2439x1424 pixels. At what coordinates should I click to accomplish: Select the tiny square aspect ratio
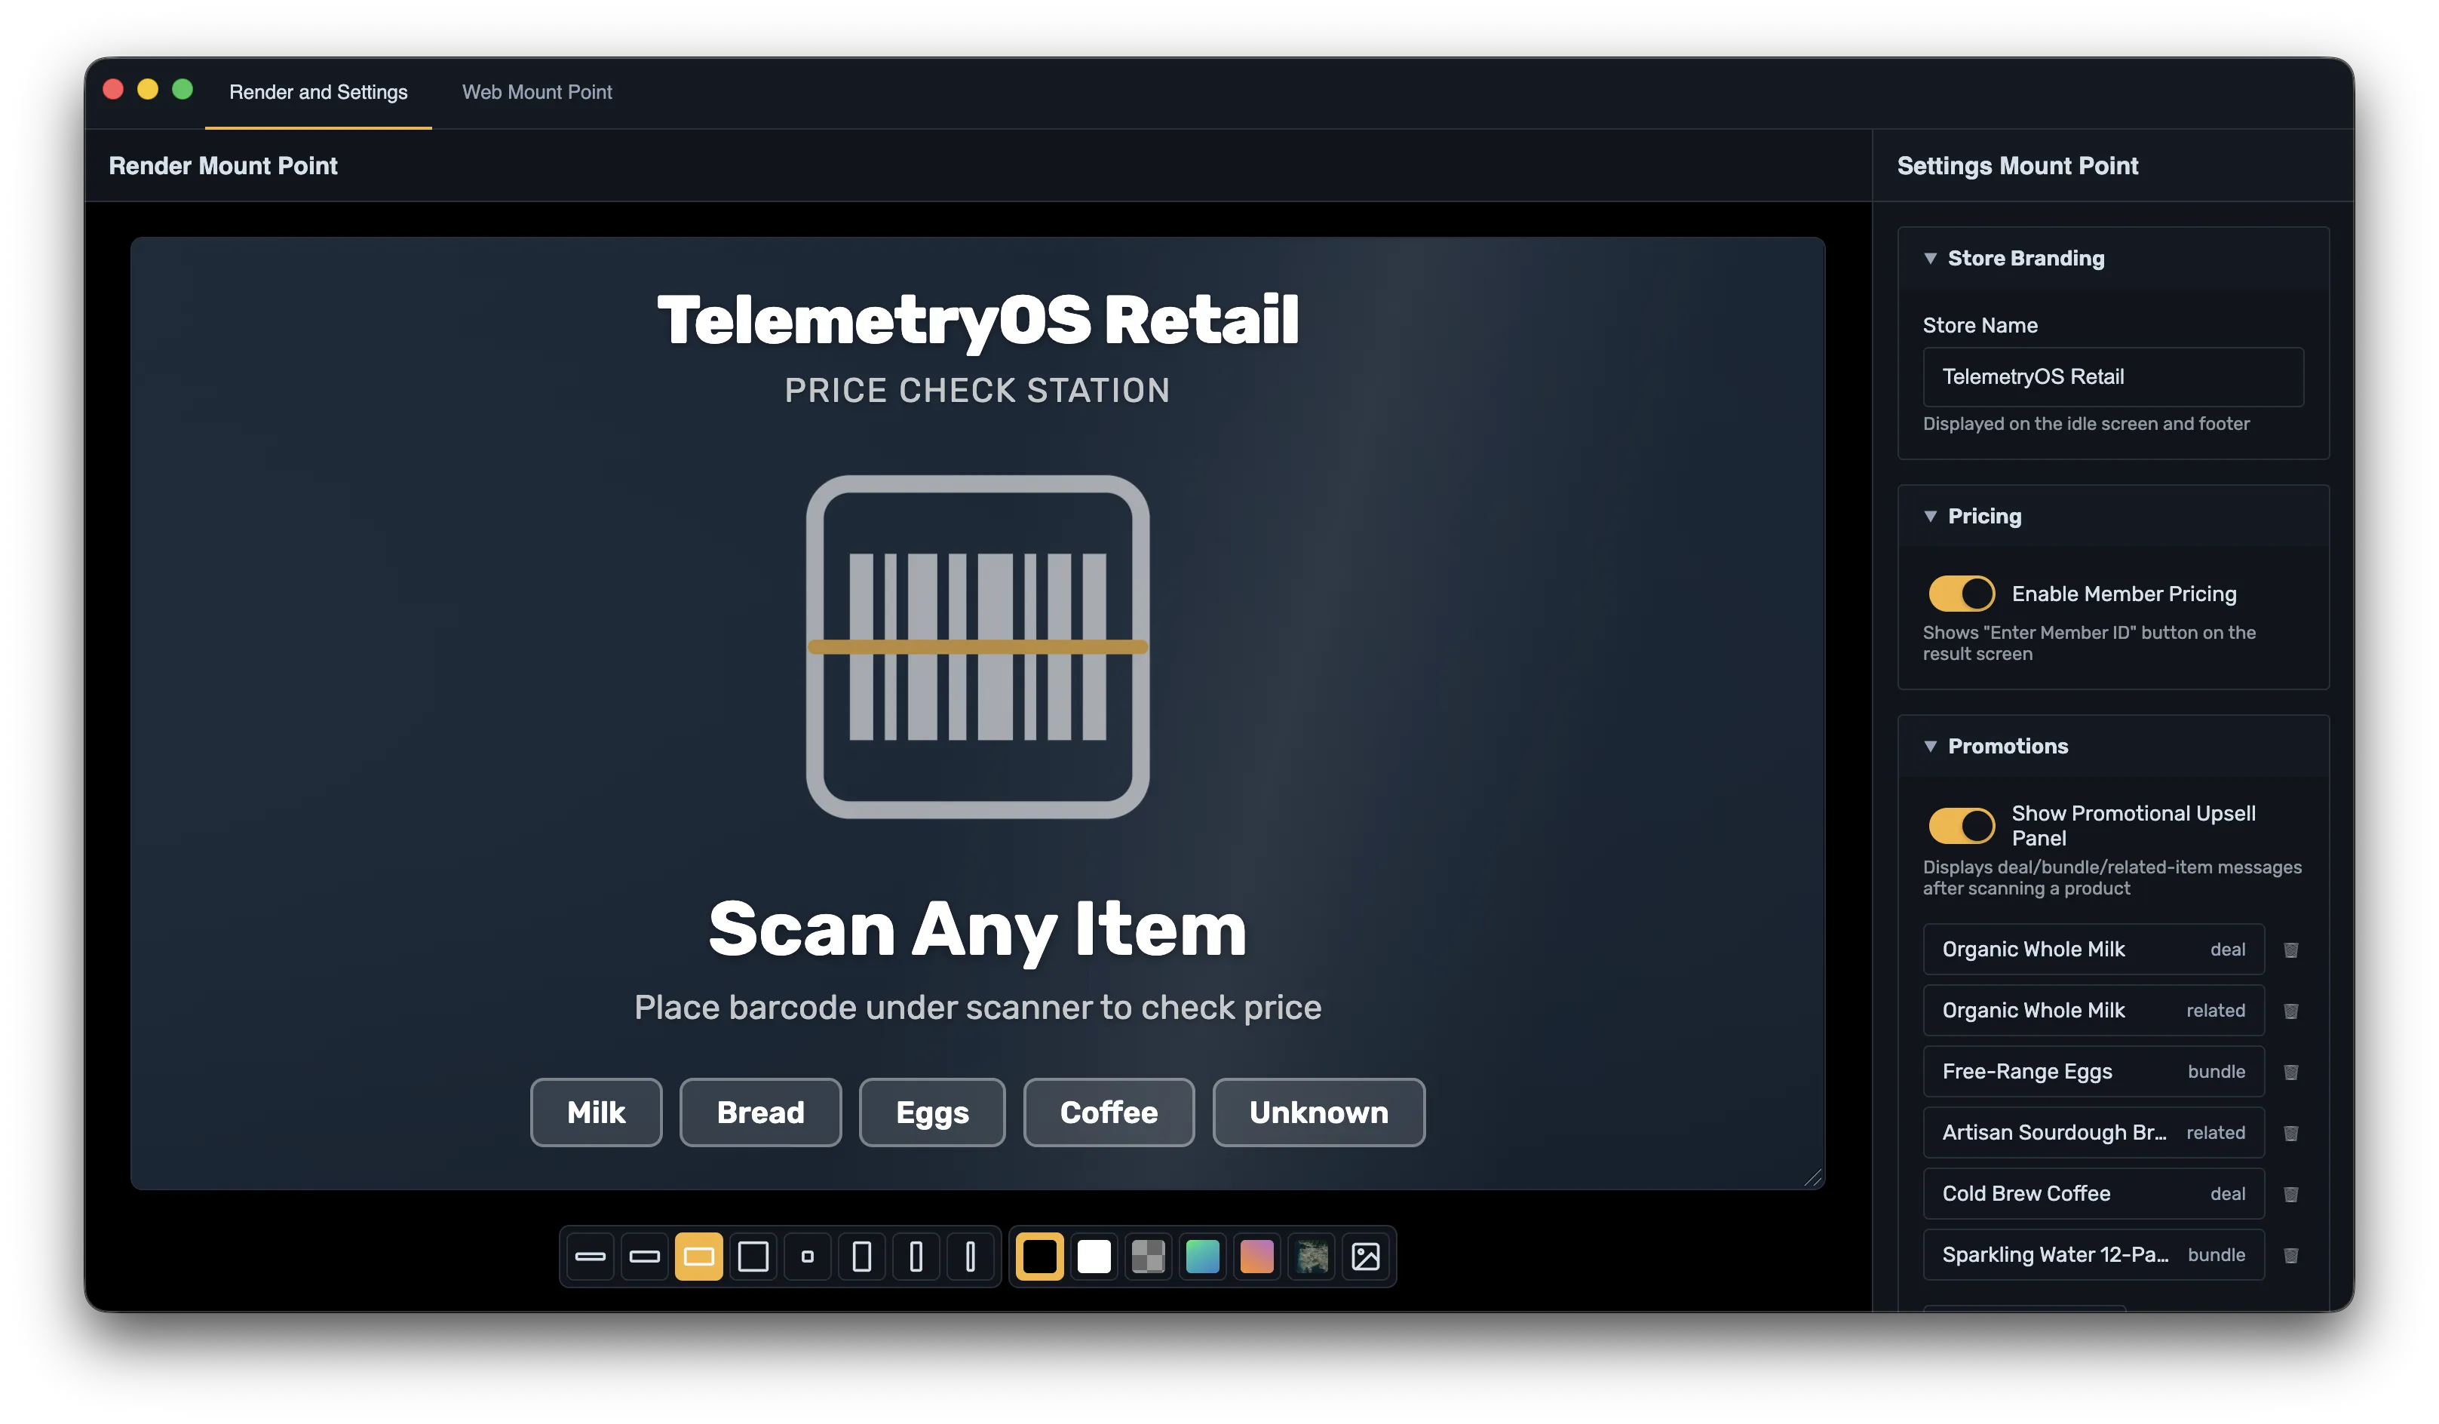807,1257
